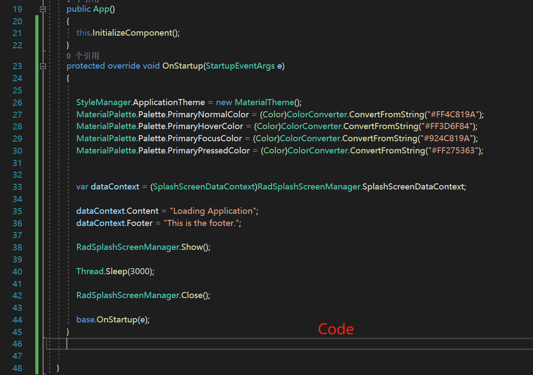Click line number 33 in the gutter

click(17, 187)
